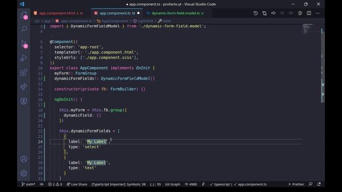Click 'FormBuilder' in the constructor line
This screenshot has width=342, height=192.
click(x=123, y=89)
